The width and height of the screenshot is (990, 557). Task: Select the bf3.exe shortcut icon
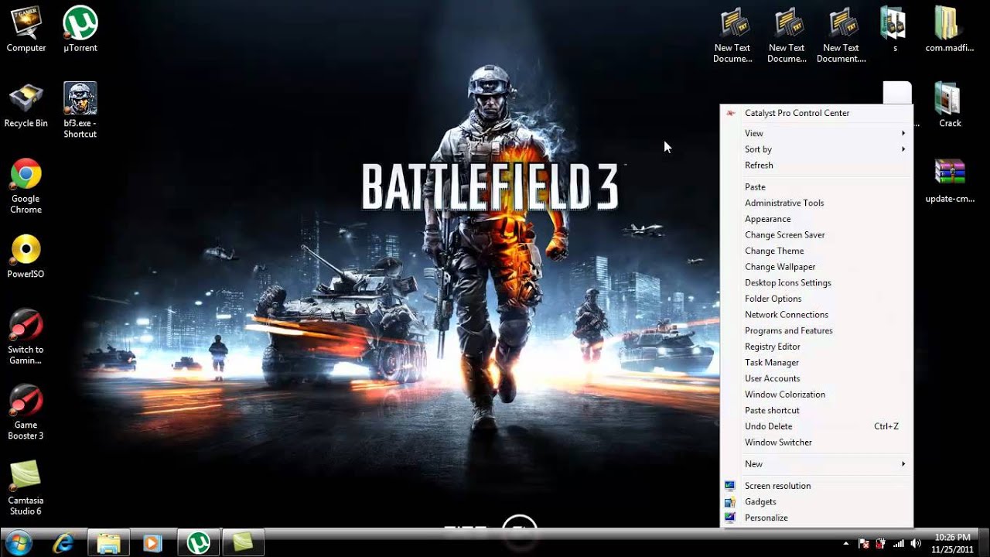(x=80, y=110)
